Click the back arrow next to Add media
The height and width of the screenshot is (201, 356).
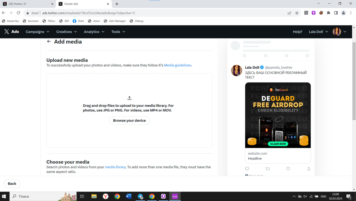(49, 42)
